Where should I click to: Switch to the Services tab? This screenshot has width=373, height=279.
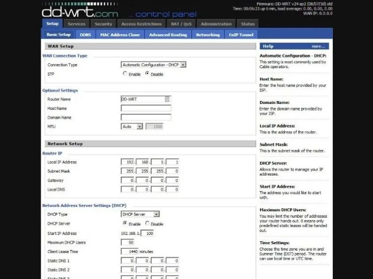point(77,24)
